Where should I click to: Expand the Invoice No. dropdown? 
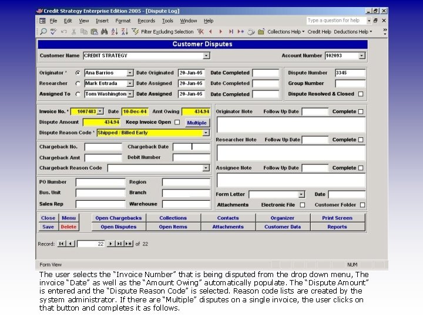coord(100,111)
